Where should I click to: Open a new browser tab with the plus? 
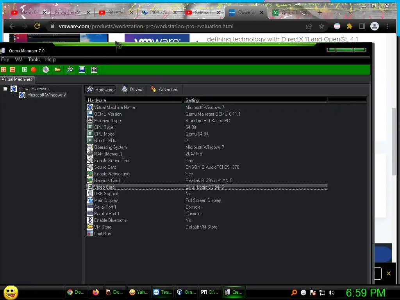(x=320, y=12)
